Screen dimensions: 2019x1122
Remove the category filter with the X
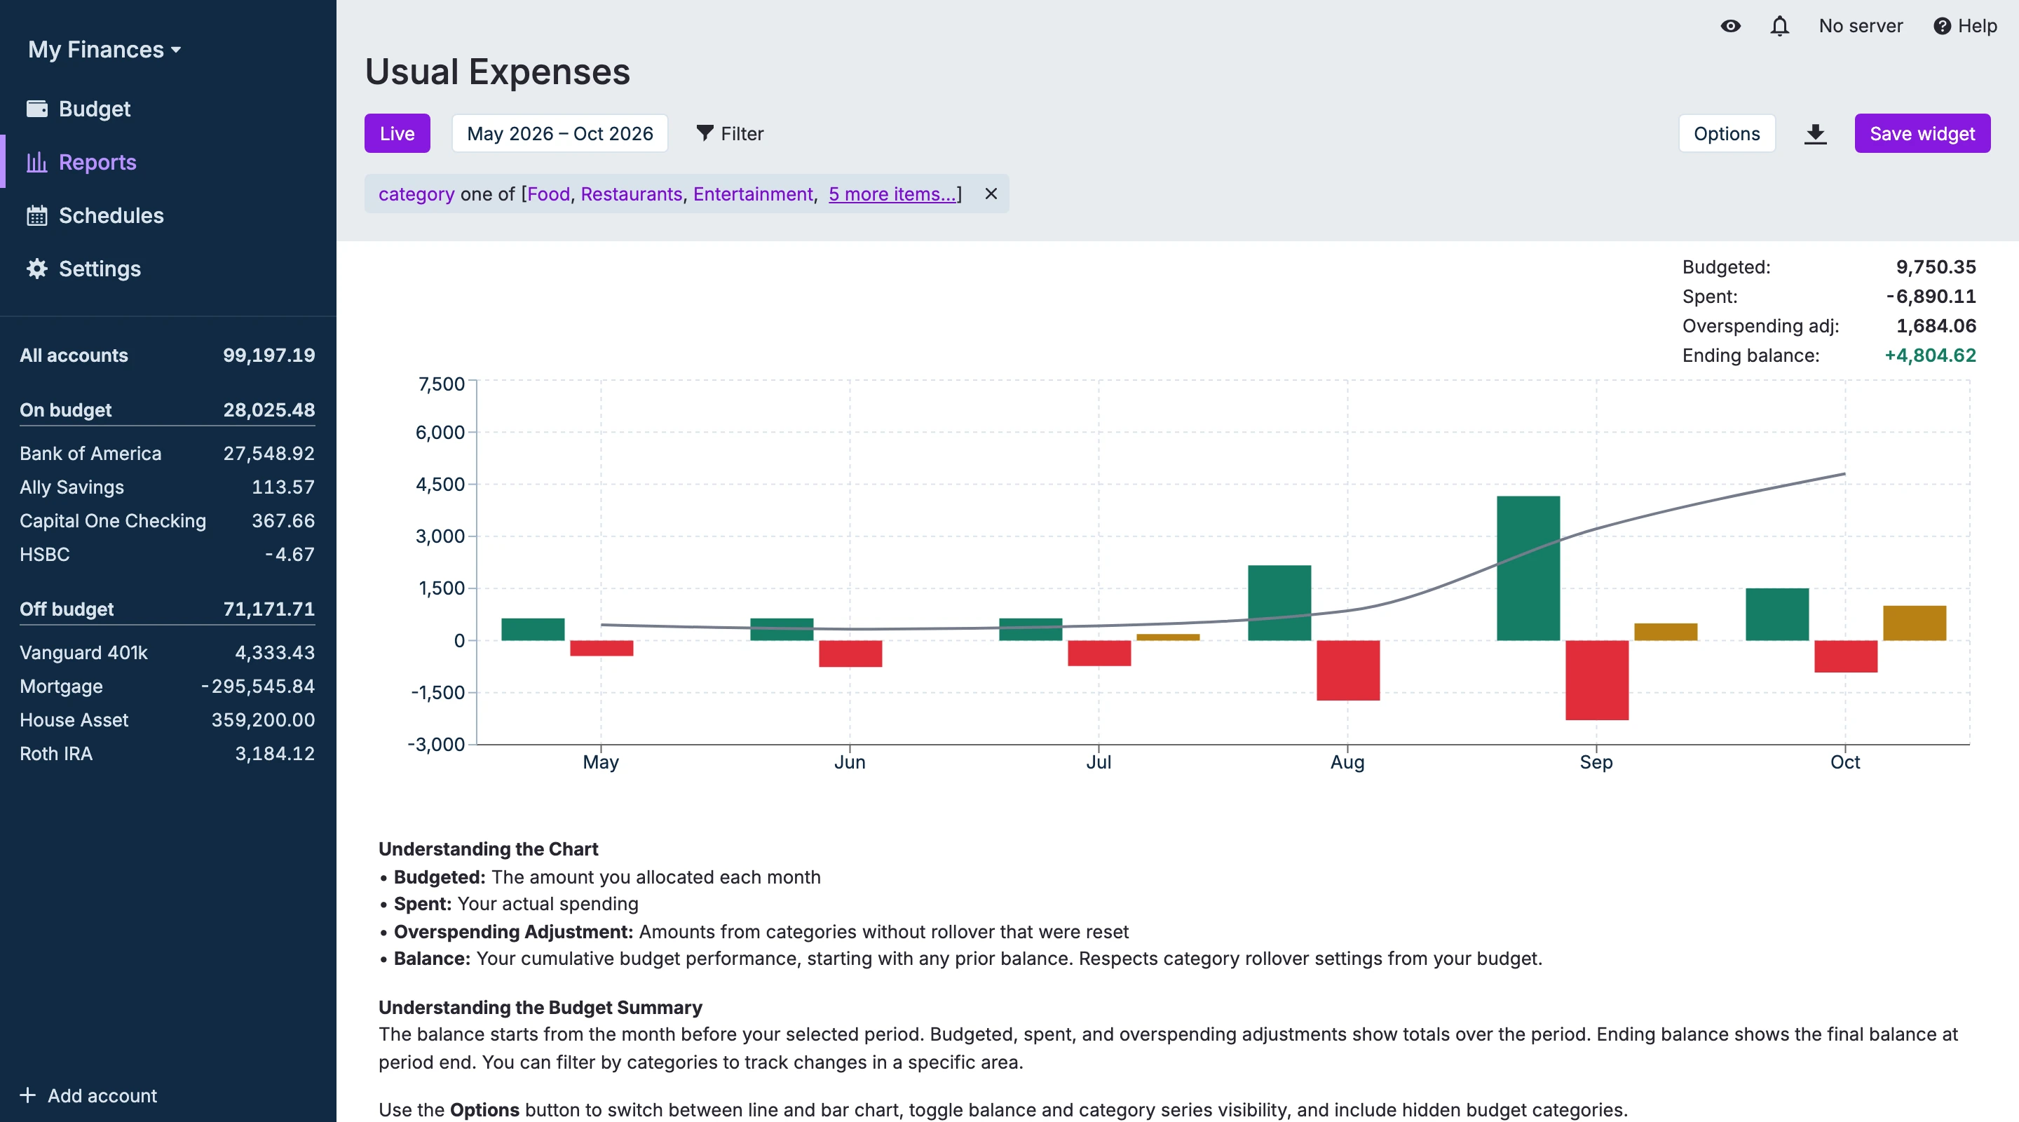[x=991, y=194]
